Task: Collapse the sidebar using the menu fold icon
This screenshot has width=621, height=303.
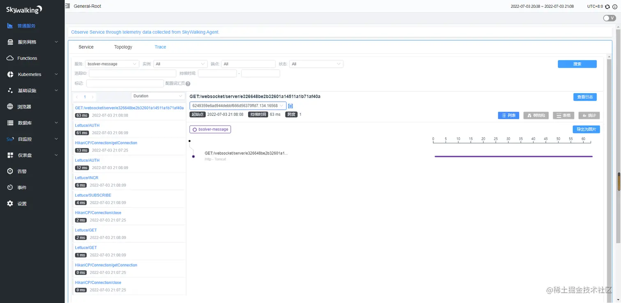Action: (68, 6)
